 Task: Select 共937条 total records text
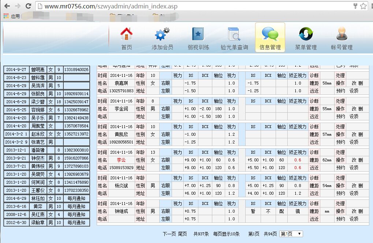point(201,234)
